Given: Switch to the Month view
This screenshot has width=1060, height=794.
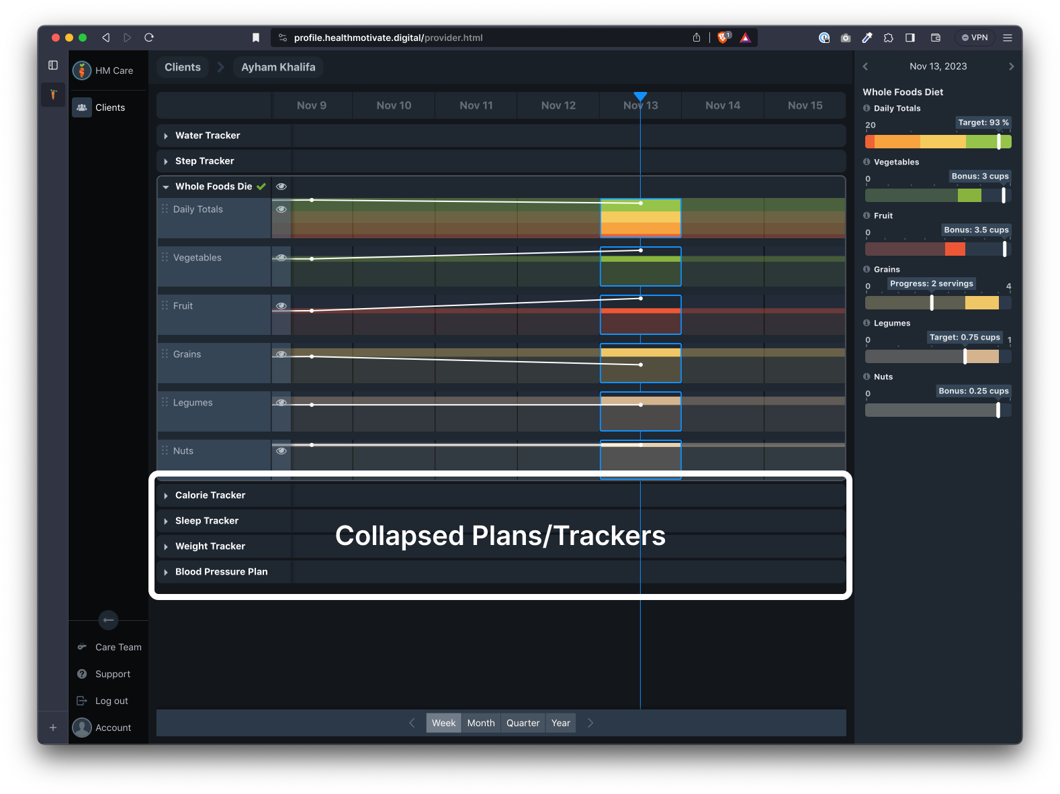Looking at the screenshot, I should pos(481,723).
